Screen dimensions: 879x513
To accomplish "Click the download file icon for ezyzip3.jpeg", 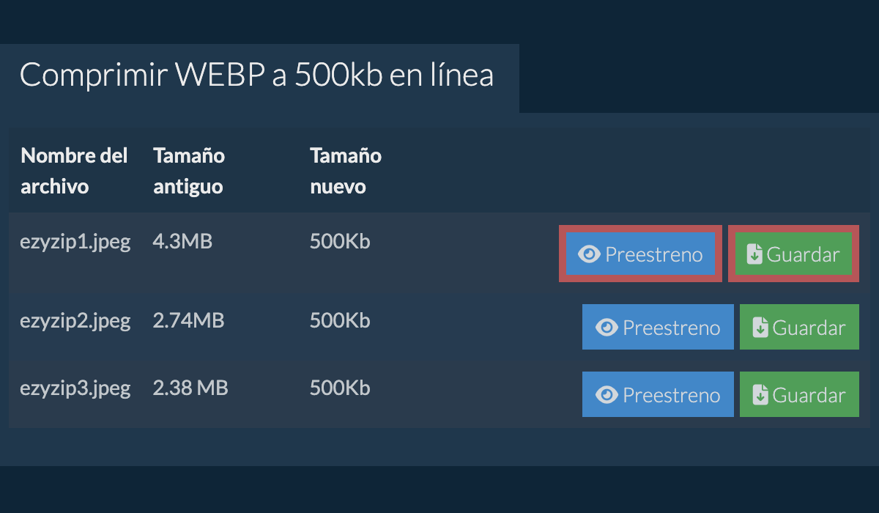I will [x=760, y=395].
